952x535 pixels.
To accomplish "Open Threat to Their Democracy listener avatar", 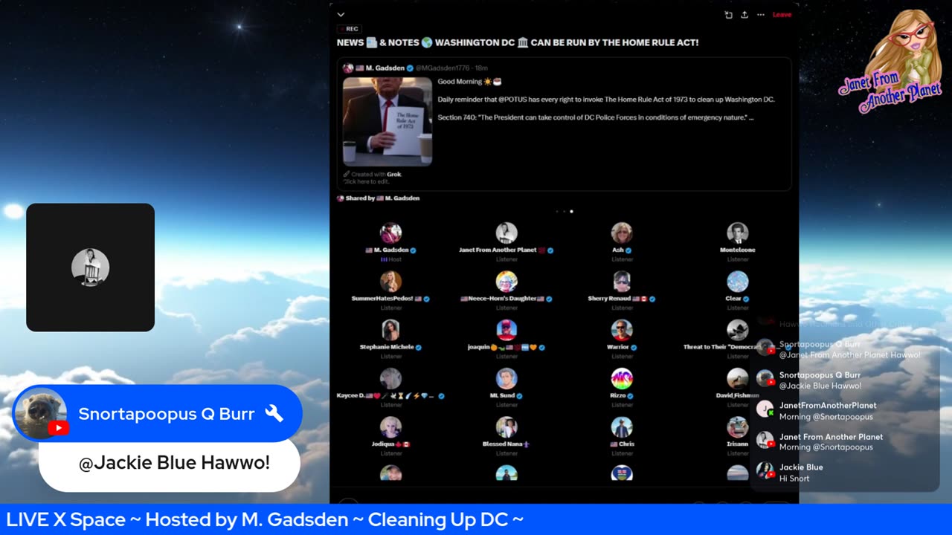I will (738, 330).
